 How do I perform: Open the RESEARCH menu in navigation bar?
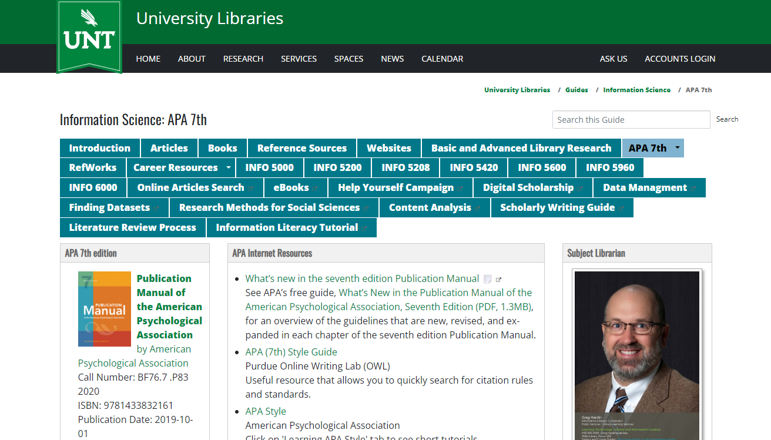point(243,59)
